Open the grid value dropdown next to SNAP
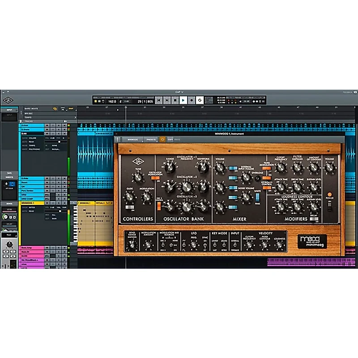Viewport: 358px width, 358px height. (x=63, y=109)
